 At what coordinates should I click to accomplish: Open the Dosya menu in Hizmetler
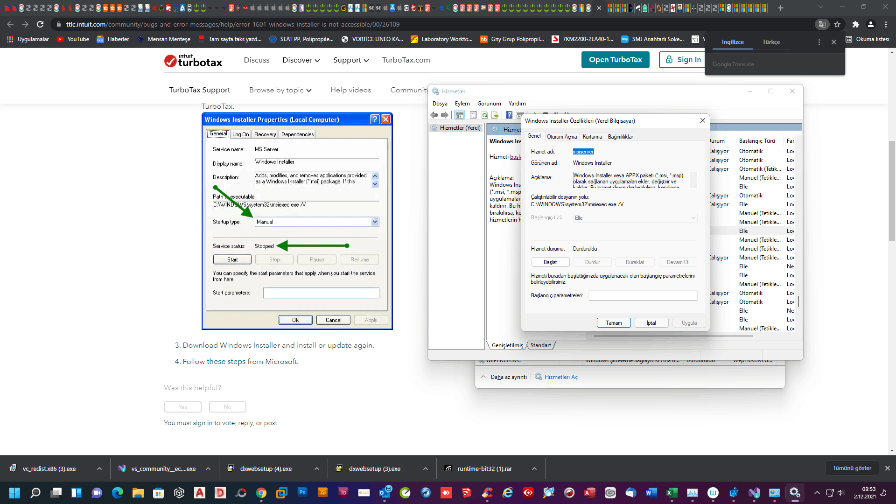coord(440,104)
